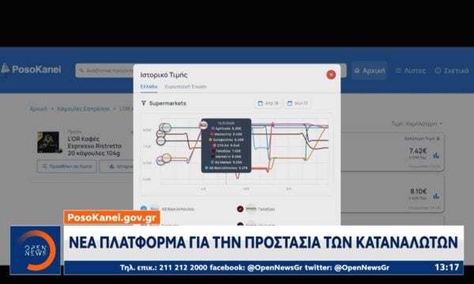
Task: Click the Προσθήκη σε Λίστα button
Action: coord(67,166)
